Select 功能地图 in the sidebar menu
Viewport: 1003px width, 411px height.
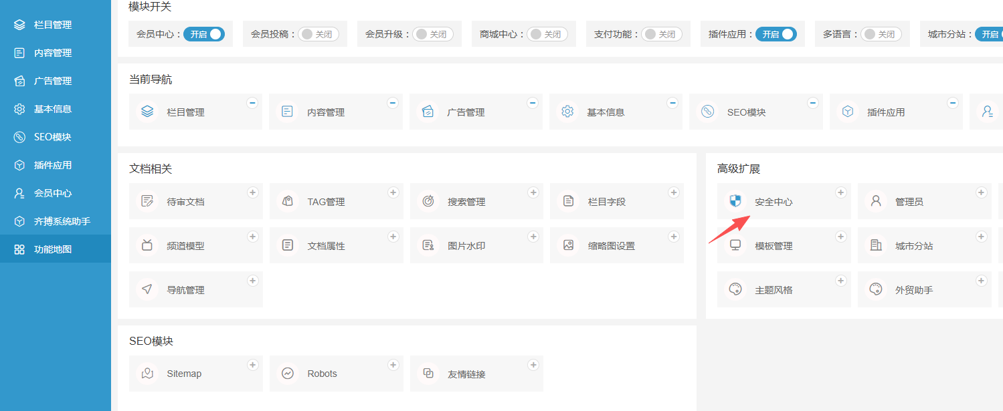point(53,249)
